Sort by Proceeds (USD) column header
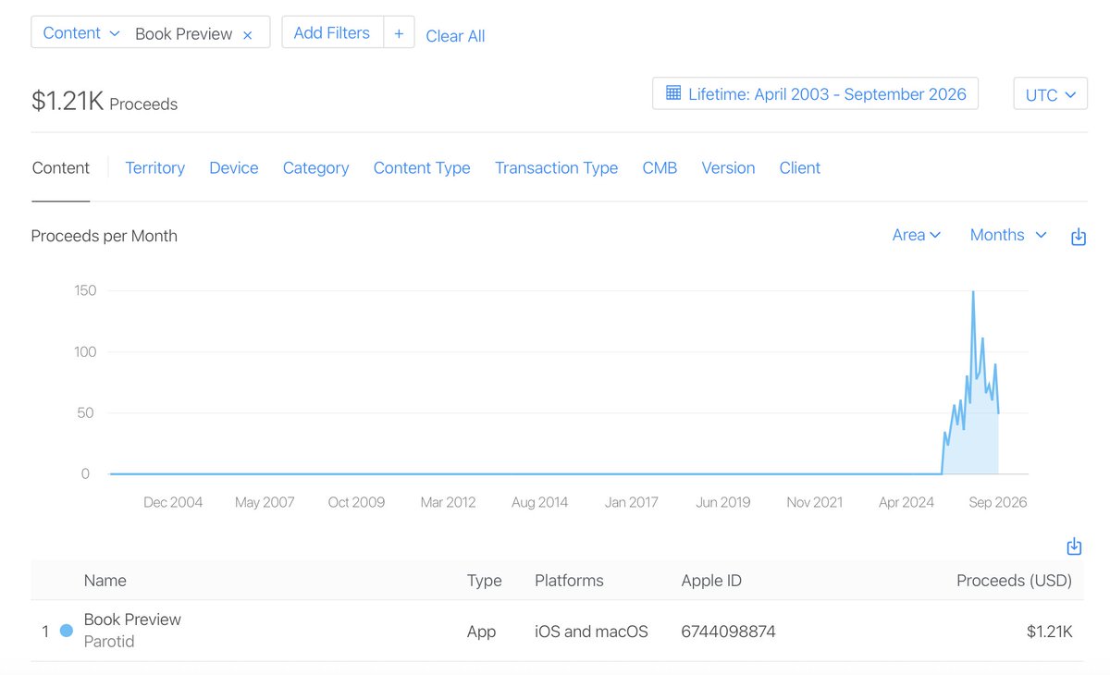 pyautogui.click(x=1014, y=581)
